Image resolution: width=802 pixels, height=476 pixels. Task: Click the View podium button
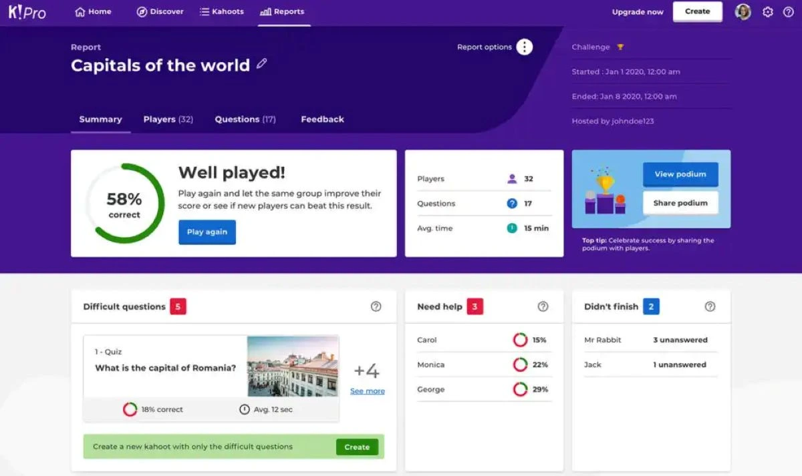pyautogui.click(x=680, y=174)
